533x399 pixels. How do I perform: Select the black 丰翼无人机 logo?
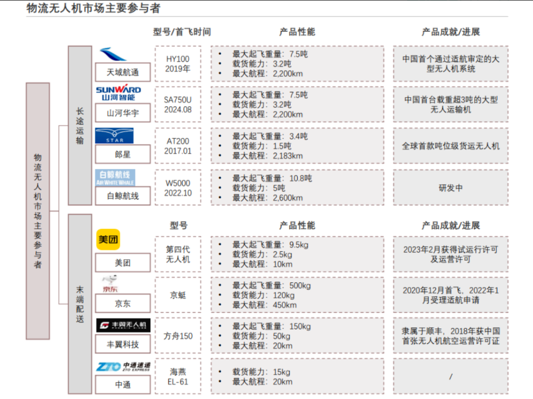[x=123, y=325]
